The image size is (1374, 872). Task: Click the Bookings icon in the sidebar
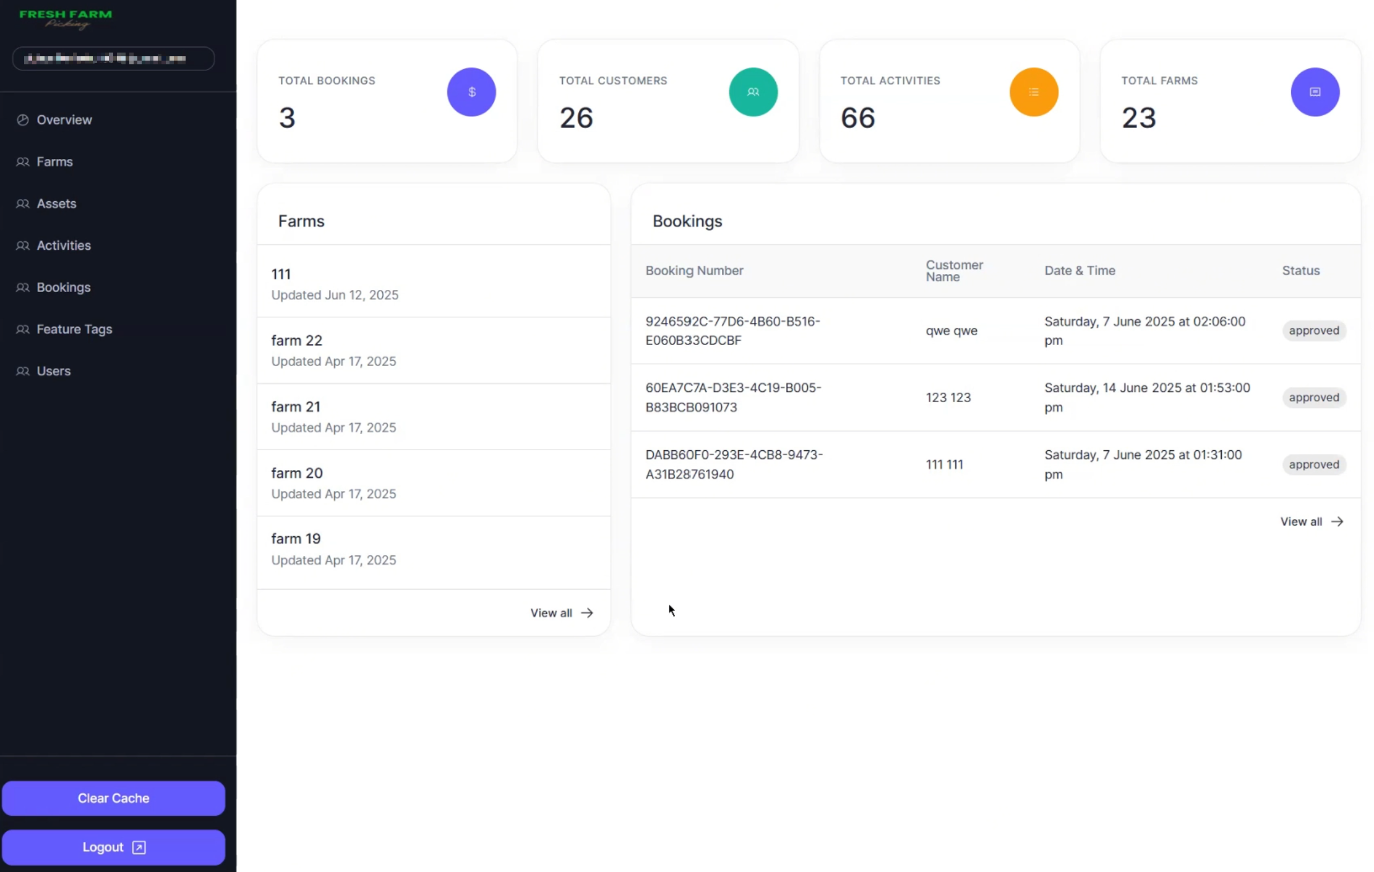coord(23,287)
